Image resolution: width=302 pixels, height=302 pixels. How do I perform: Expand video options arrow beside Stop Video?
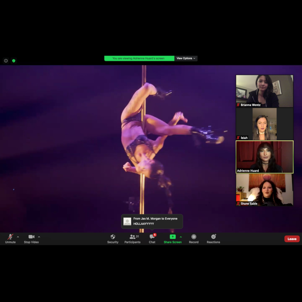click(39, 237)
